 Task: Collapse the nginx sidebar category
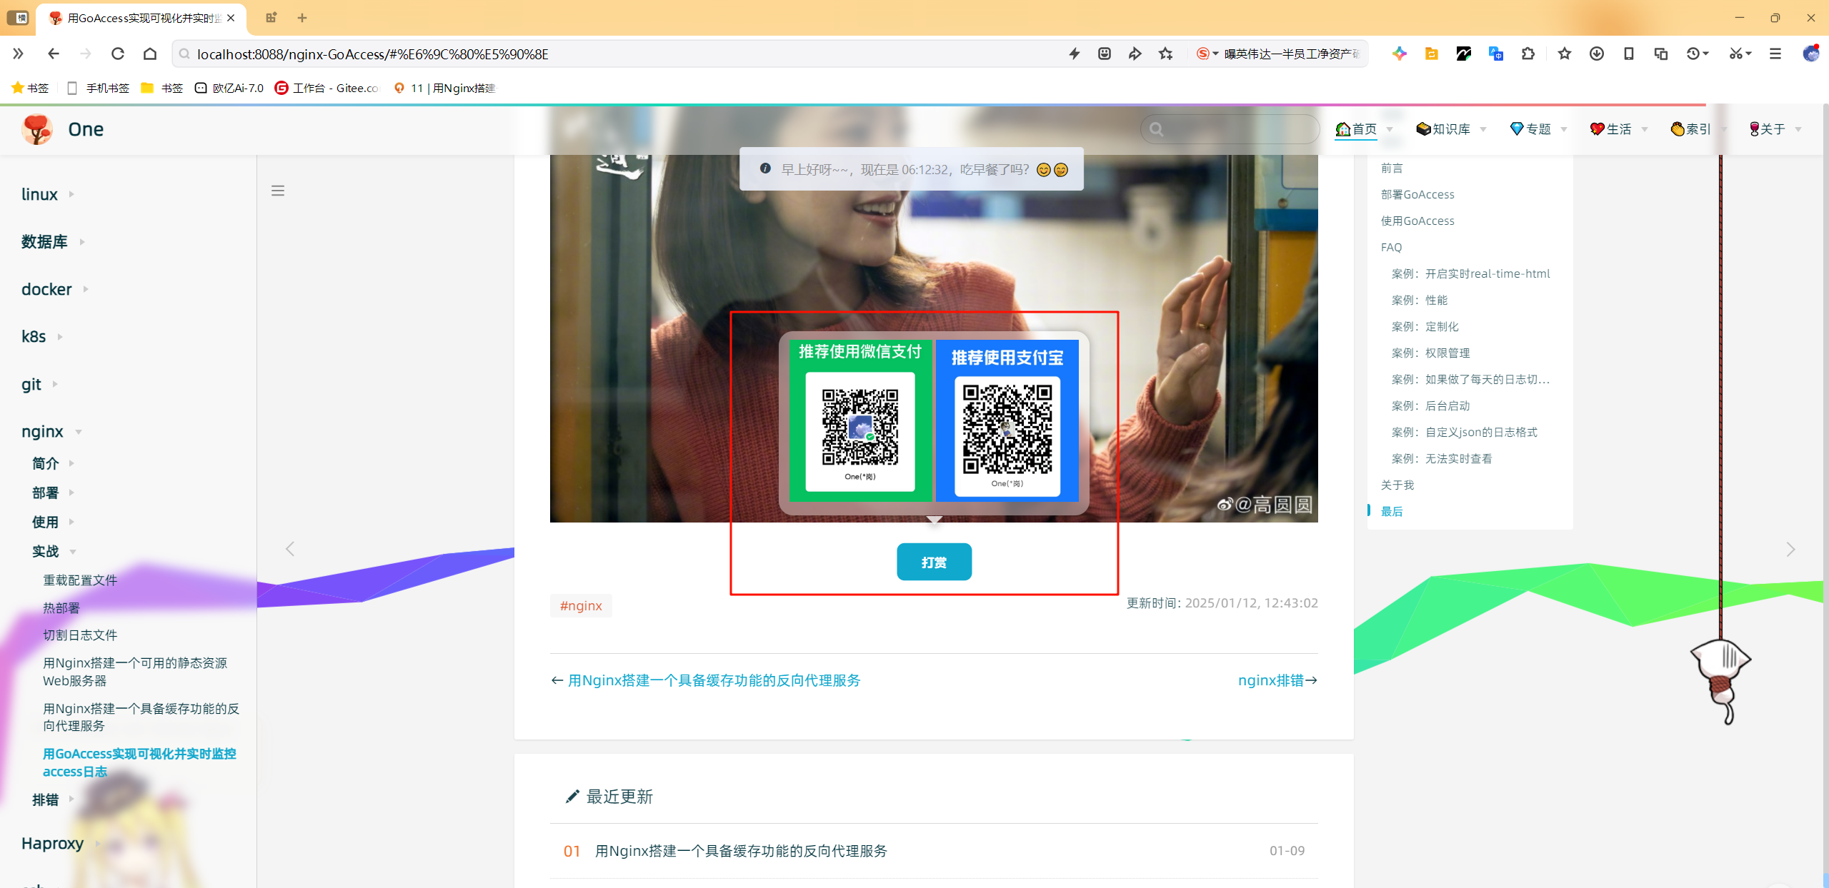pos(51,432)
